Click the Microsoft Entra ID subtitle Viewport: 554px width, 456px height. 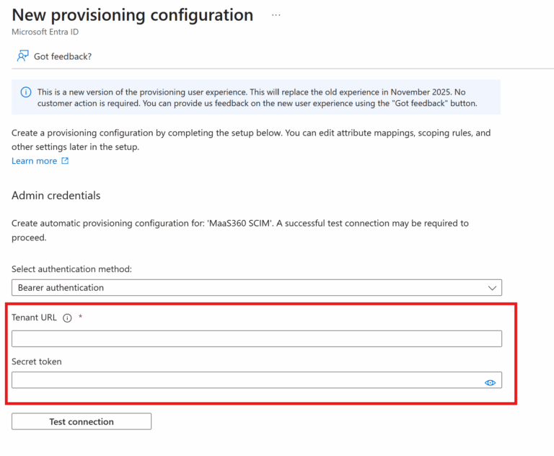[x=45, y=32]
